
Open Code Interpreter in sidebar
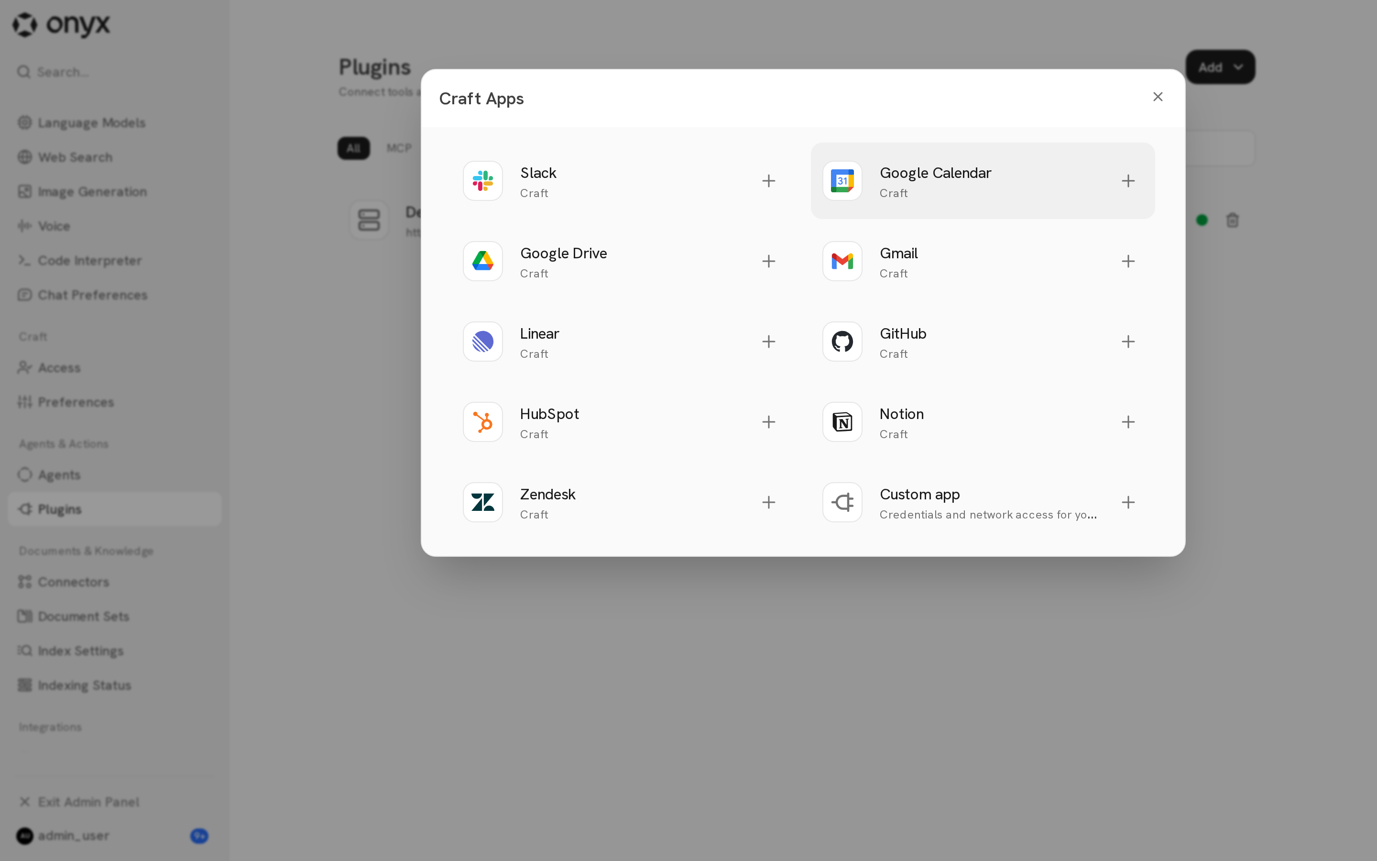click(x=114, y=260)
